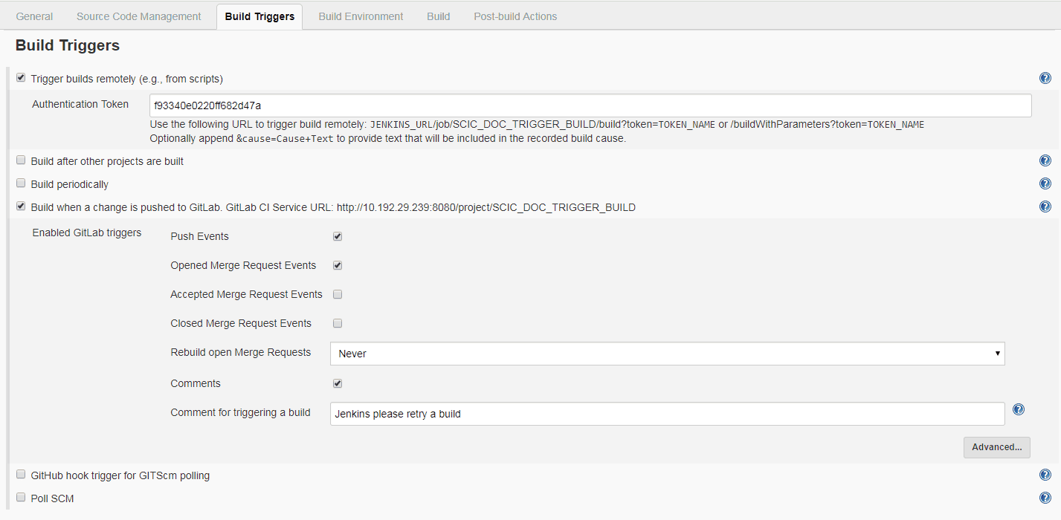Open help for Comment for triggering a build

coord(1019,409)
